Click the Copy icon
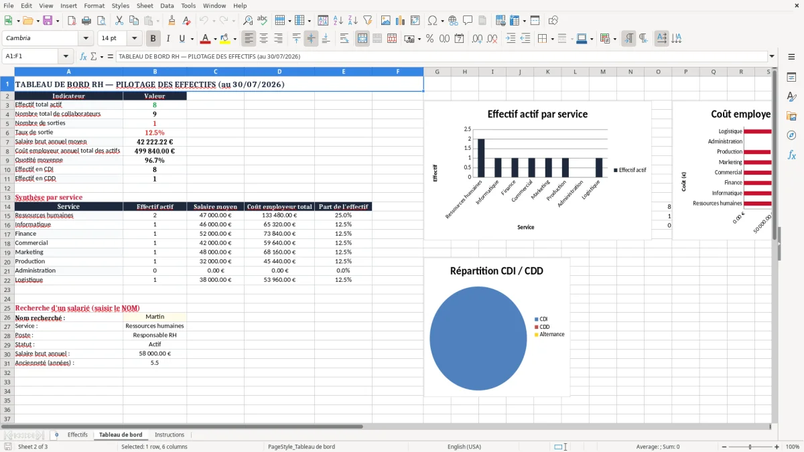The image size is (804, 452). pos(133,21)
